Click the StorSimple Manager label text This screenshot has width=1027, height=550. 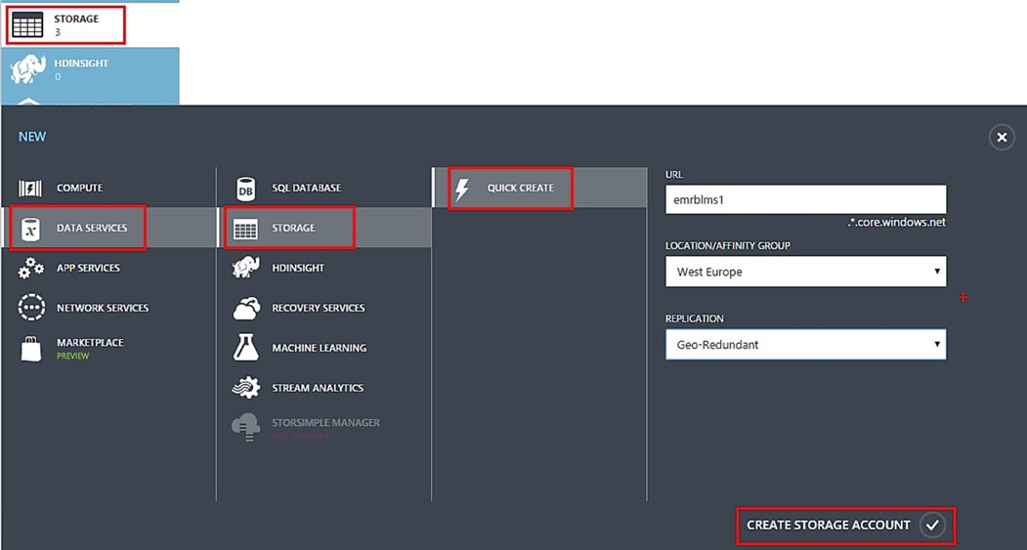[325, 423]
